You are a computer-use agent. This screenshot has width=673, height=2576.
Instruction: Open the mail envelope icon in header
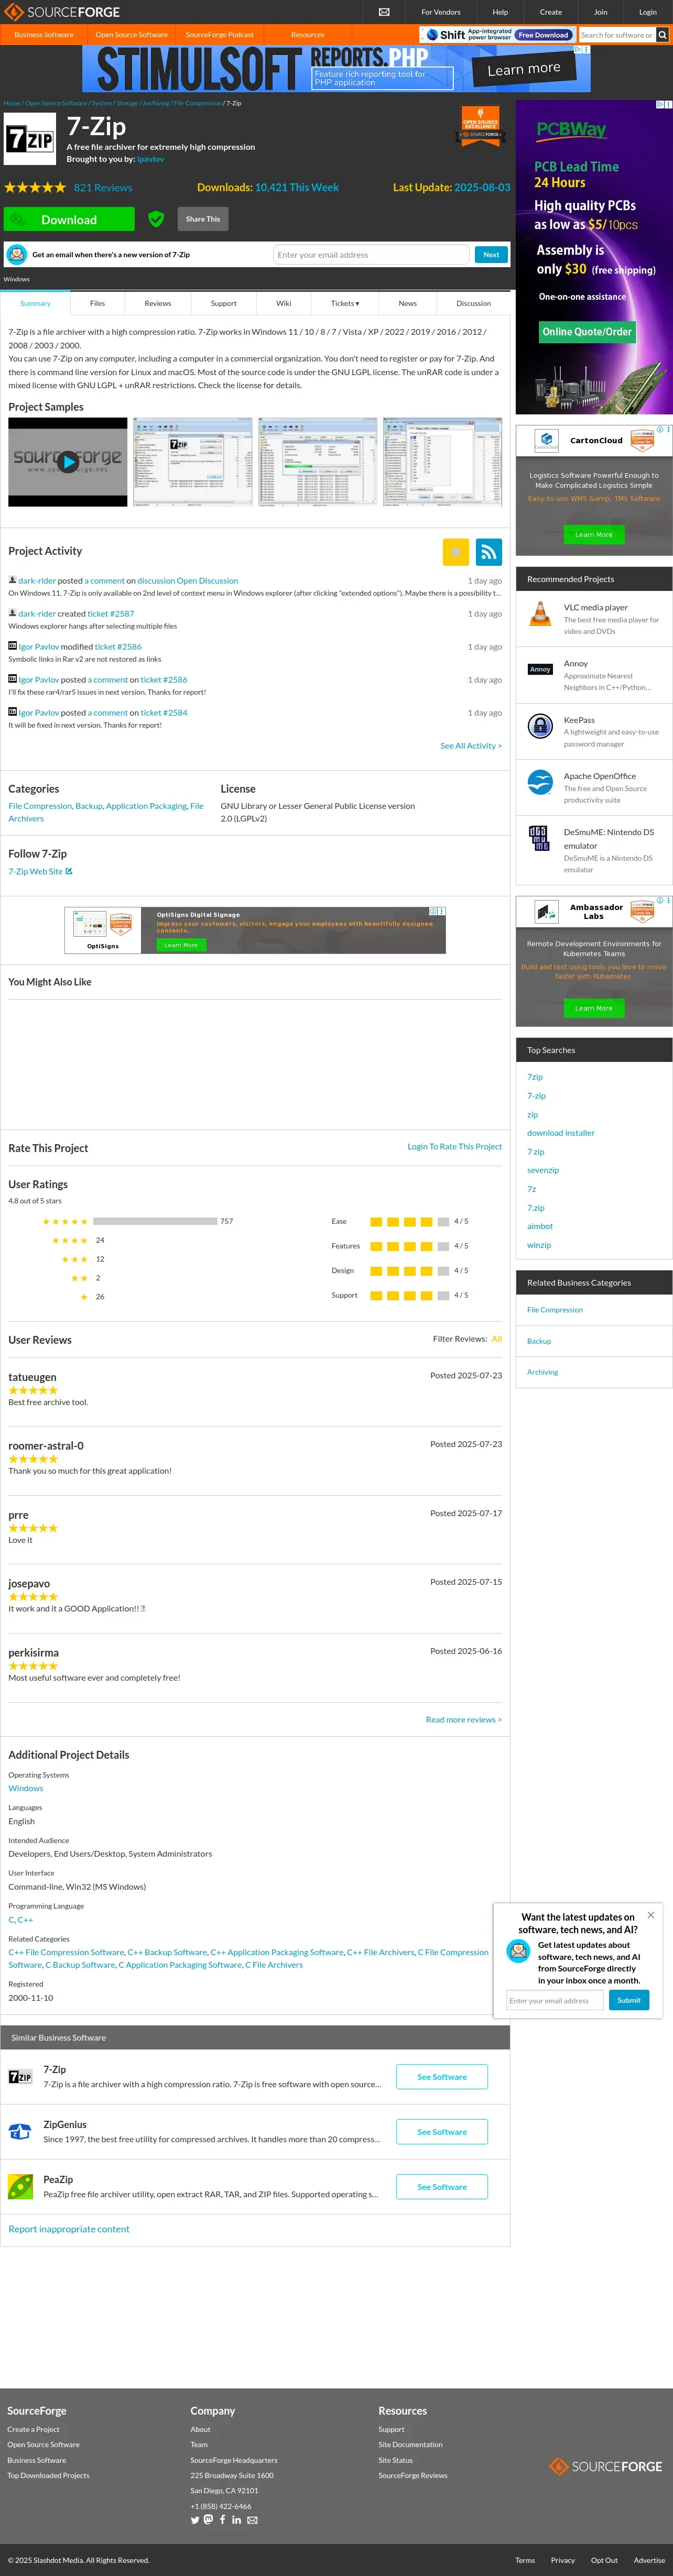click(x=384, y=12)
